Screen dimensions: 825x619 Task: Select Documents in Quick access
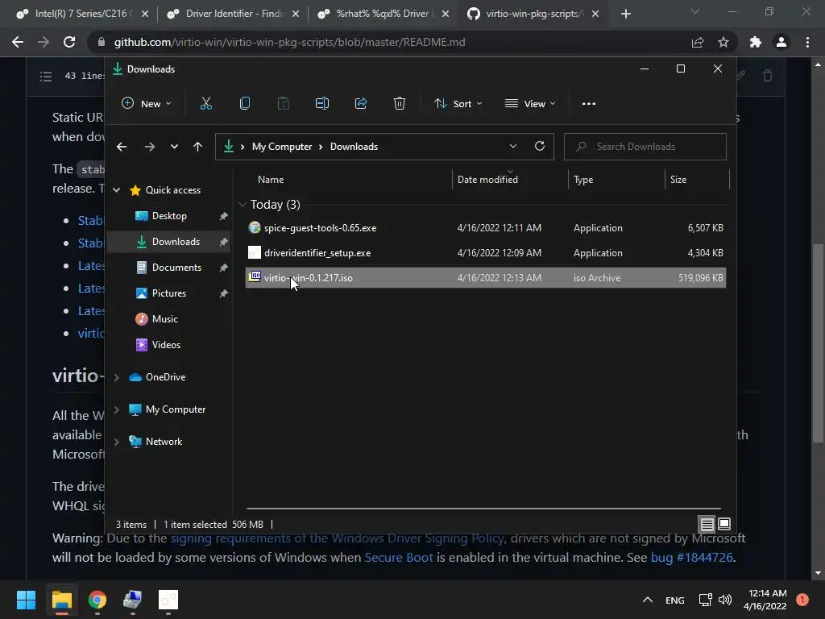[x=169, y=268]
